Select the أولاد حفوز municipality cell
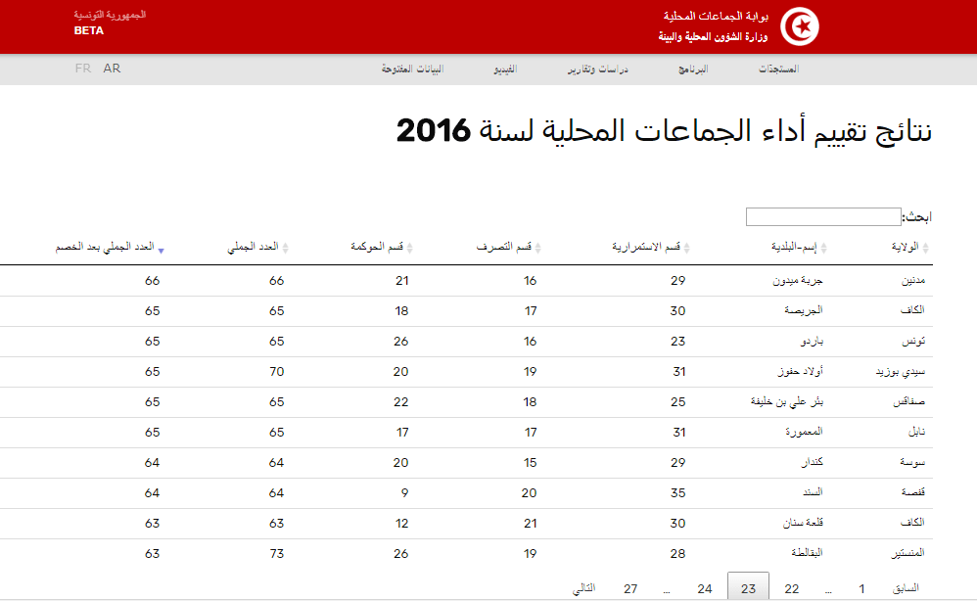977x601 pixels. point(801,372)
